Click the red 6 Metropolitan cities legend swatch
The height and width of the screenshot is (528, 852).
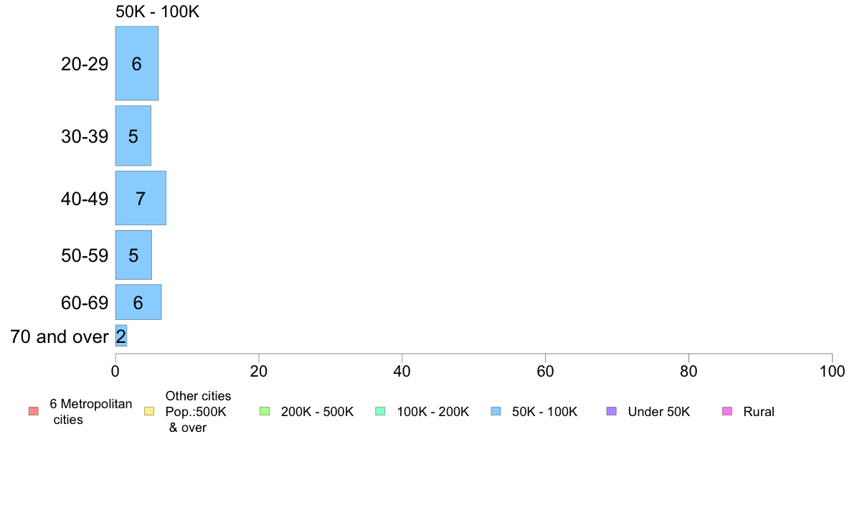[33, 412]
